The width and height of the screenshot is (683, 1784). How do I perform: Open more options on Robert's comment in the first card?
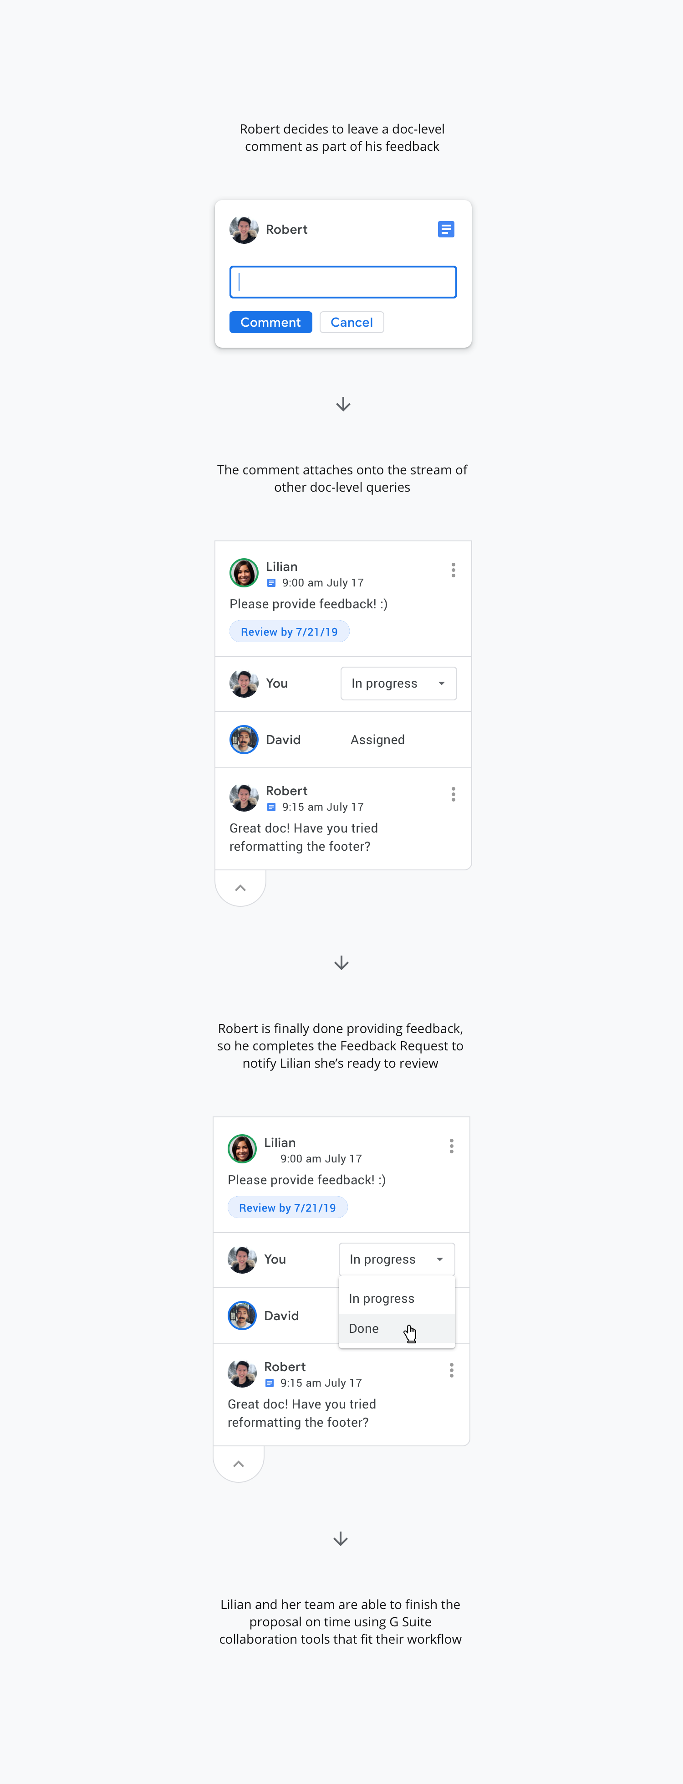pos(453,794)
